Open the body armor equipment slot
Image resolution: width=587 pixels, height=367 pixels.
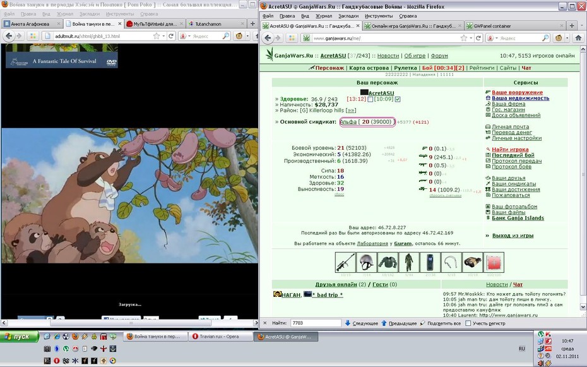(388, 262)
